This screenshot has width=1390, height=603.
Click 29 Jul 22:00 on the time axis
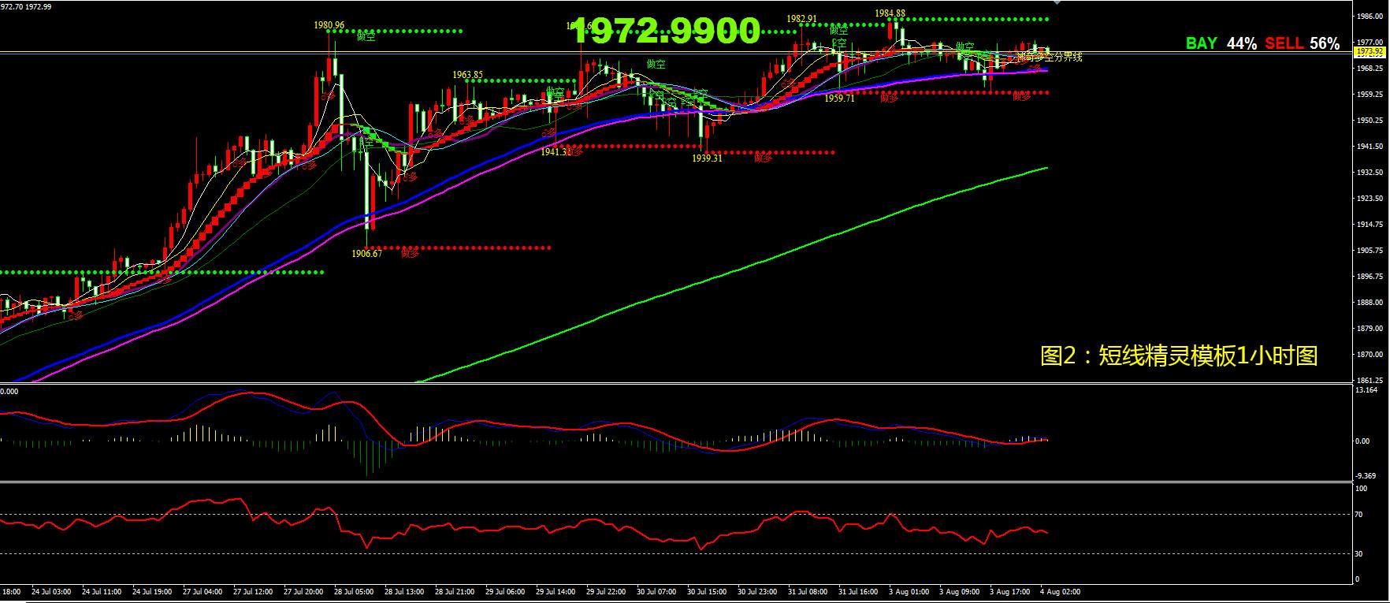(606, 591)
